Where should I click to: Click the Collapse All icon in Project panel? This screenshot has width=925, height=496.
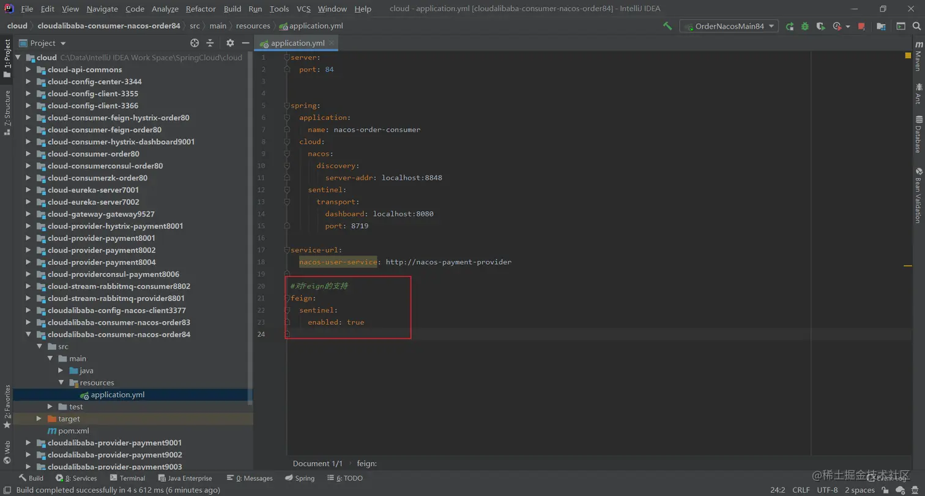point(210,43)
